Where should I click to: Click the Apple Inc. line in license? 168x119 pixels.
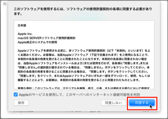click(25, 34)
